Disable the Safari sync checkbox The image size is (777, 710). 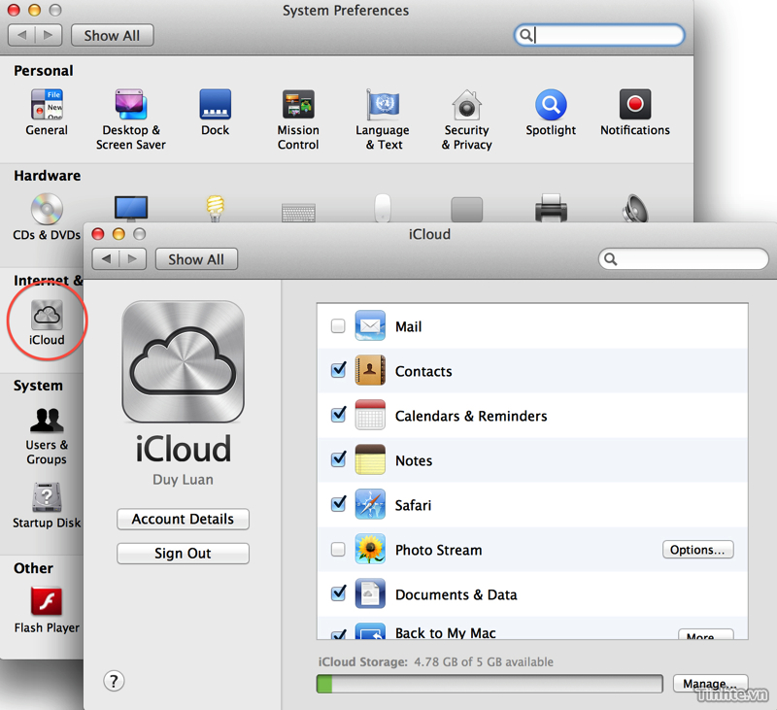[338, 503]
